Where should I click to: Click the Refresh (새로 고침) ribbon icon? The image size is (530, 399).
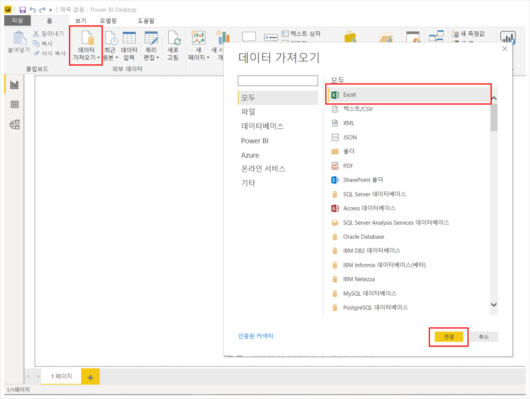click(x=173, y=46)
